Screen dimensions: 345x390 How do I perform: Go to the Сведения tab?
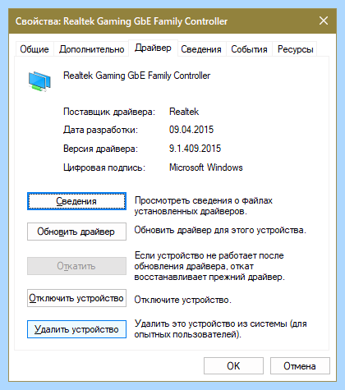tap(201, 49)
